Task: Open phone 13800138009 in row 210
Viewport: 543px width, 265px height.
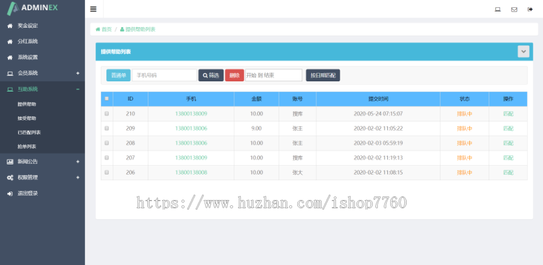Action: 191,114
